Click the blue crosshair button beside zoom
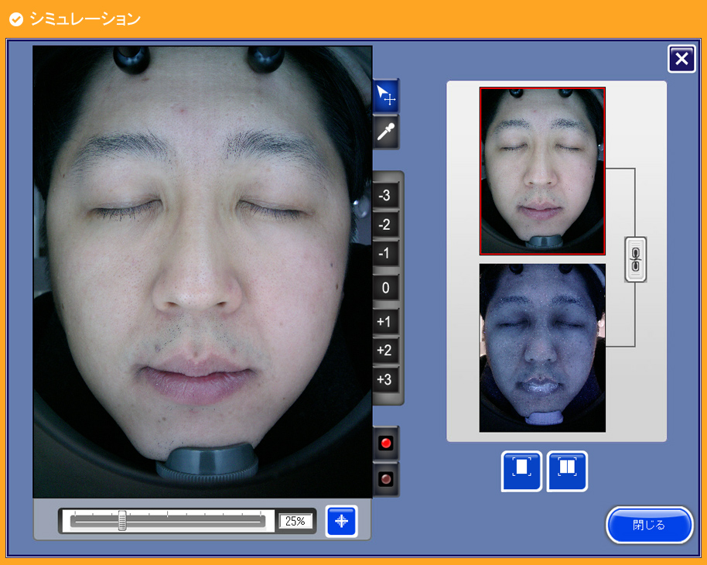Screen dimensions: 707x565 (341, 521)
